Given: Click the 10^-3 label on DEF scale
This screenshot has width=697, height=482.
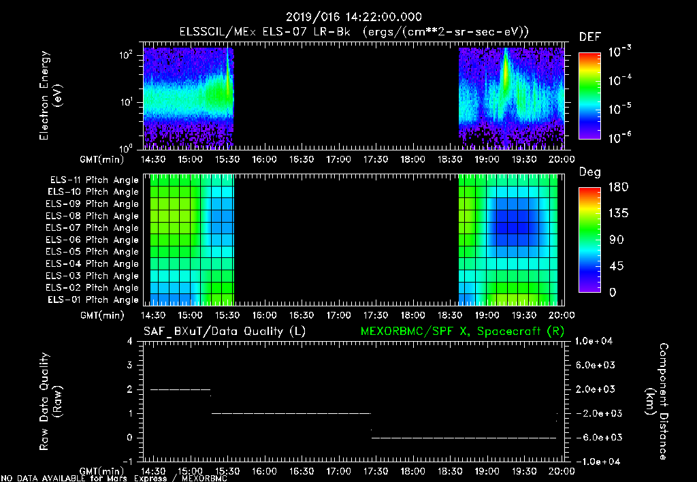Looking at the screenshot, I should (x=619, y=51).
